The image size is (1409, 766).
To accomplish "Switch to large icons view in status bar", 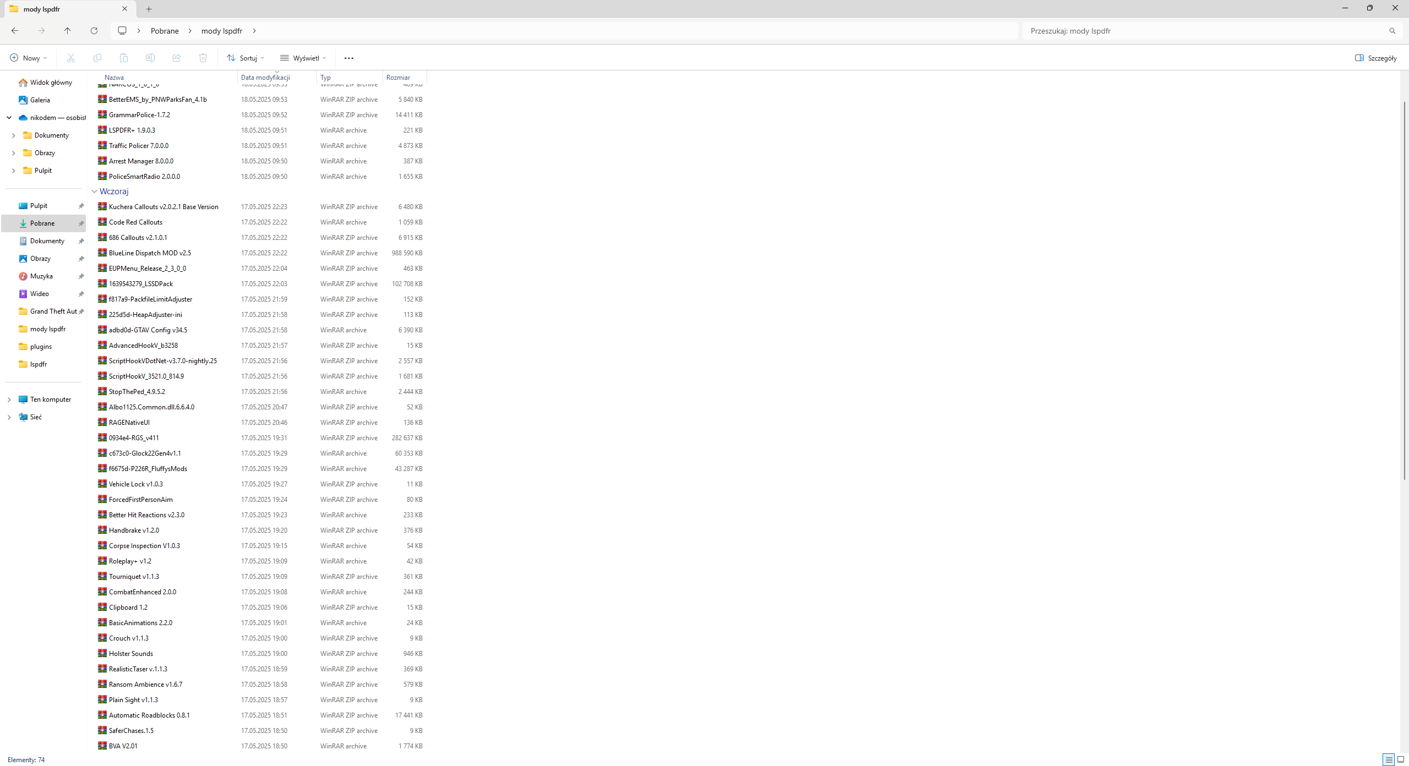I will [x=1401, y=759].
